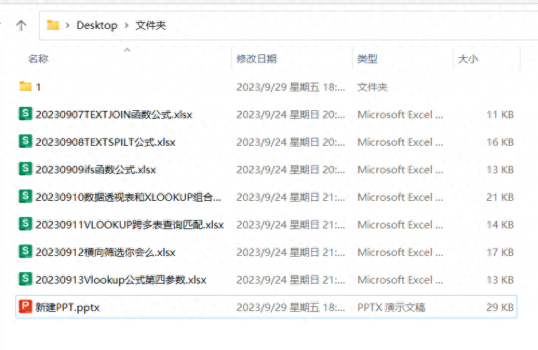Screen dimensions: 538x350
Task: Select file 新建PPT.pptx
Action: 67,307
